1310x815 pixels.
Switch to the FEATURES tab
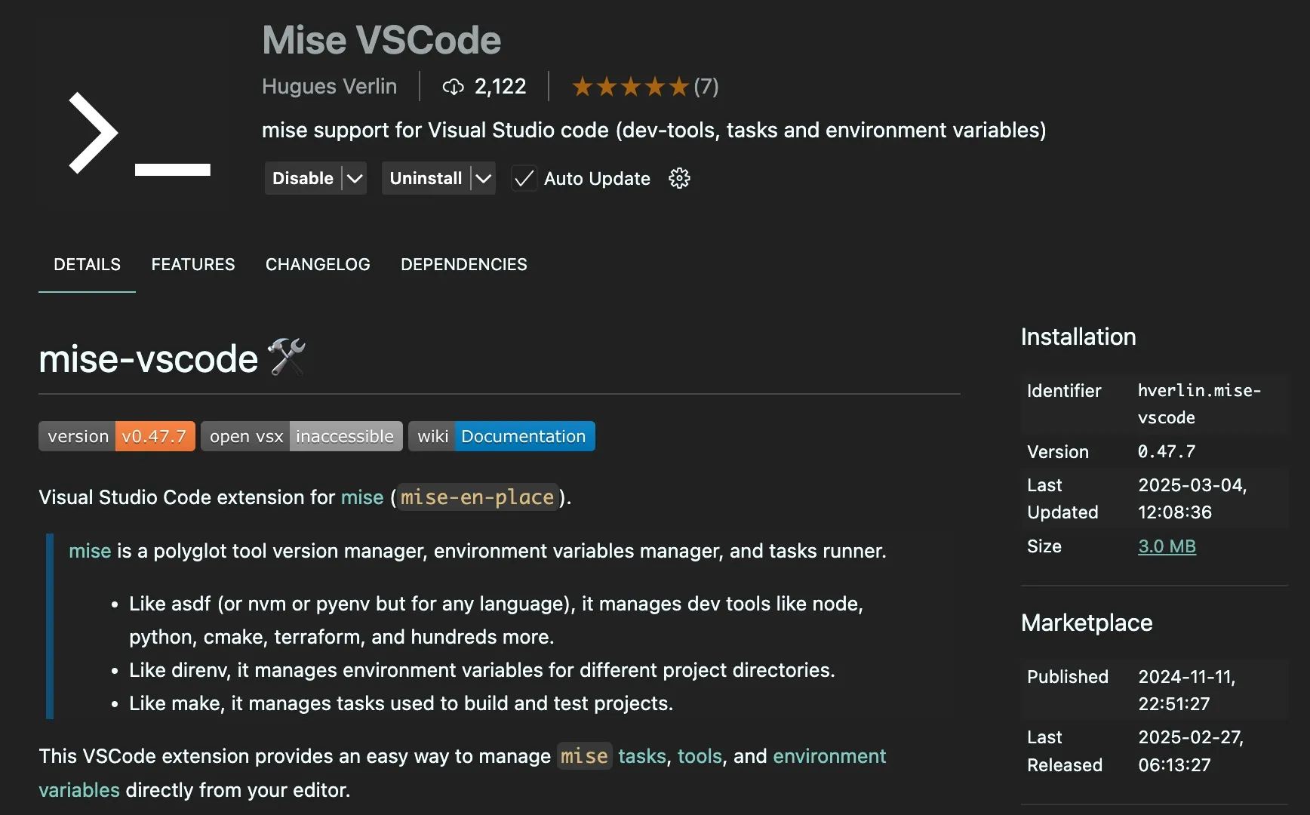(192, 264)
